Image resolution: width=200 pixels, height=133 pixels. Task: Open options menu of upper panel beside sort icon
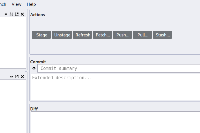pos(6,14)
